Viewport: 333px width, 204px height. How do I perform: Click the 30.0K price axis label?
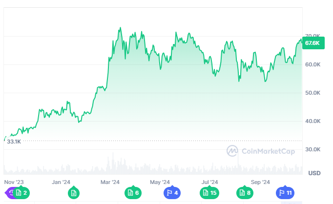(312, 149)
